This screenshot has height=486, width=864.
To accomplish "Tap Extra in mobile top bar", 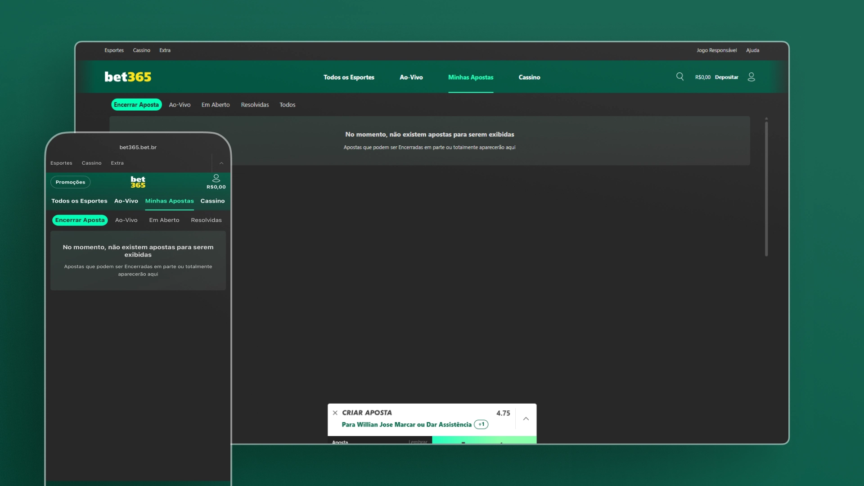I will click(117, 163).
